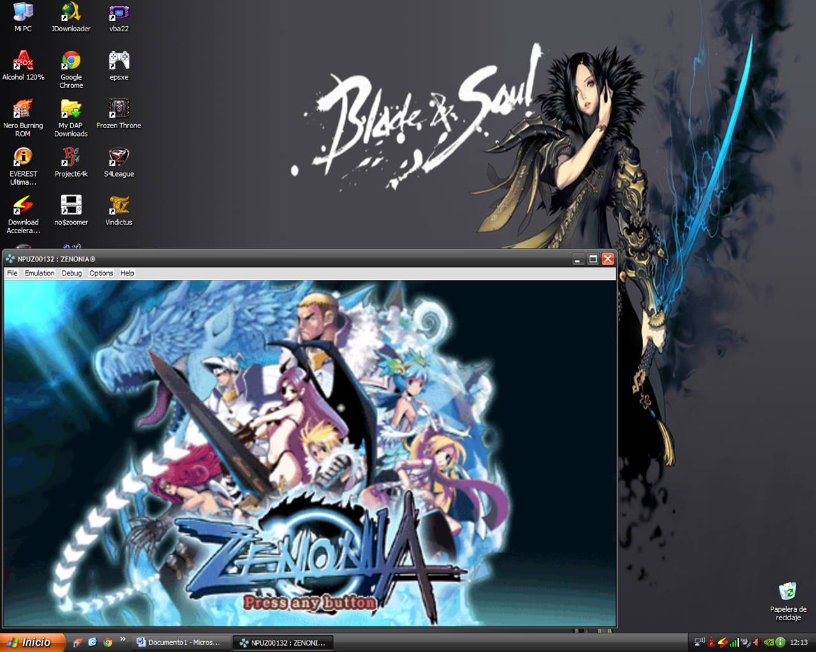Open the Options menu
Screen dimensions: 816x652
101,273
